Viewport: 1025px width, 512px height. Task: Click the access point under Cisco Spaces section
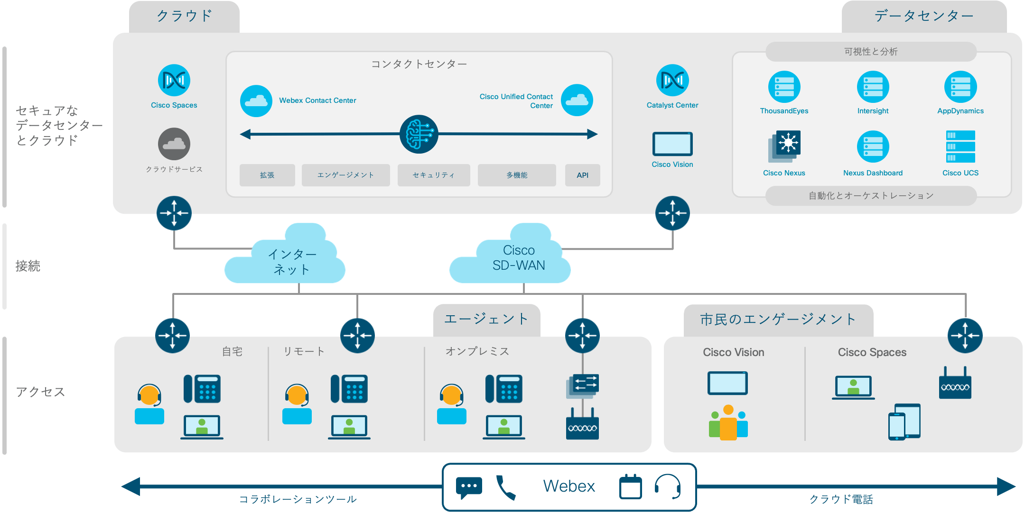coord(955,383)
